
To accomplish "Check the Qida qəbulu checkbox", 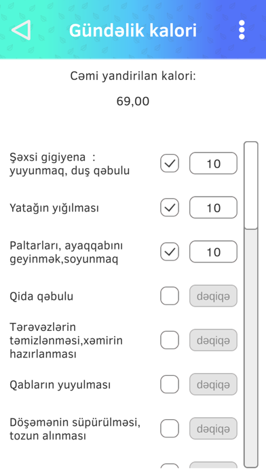I will pyautogui.click(x=170, y=296).
